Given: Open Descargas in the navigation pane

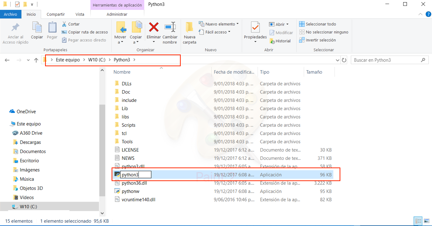Looking at the screenshot, I should coord(30,142).
